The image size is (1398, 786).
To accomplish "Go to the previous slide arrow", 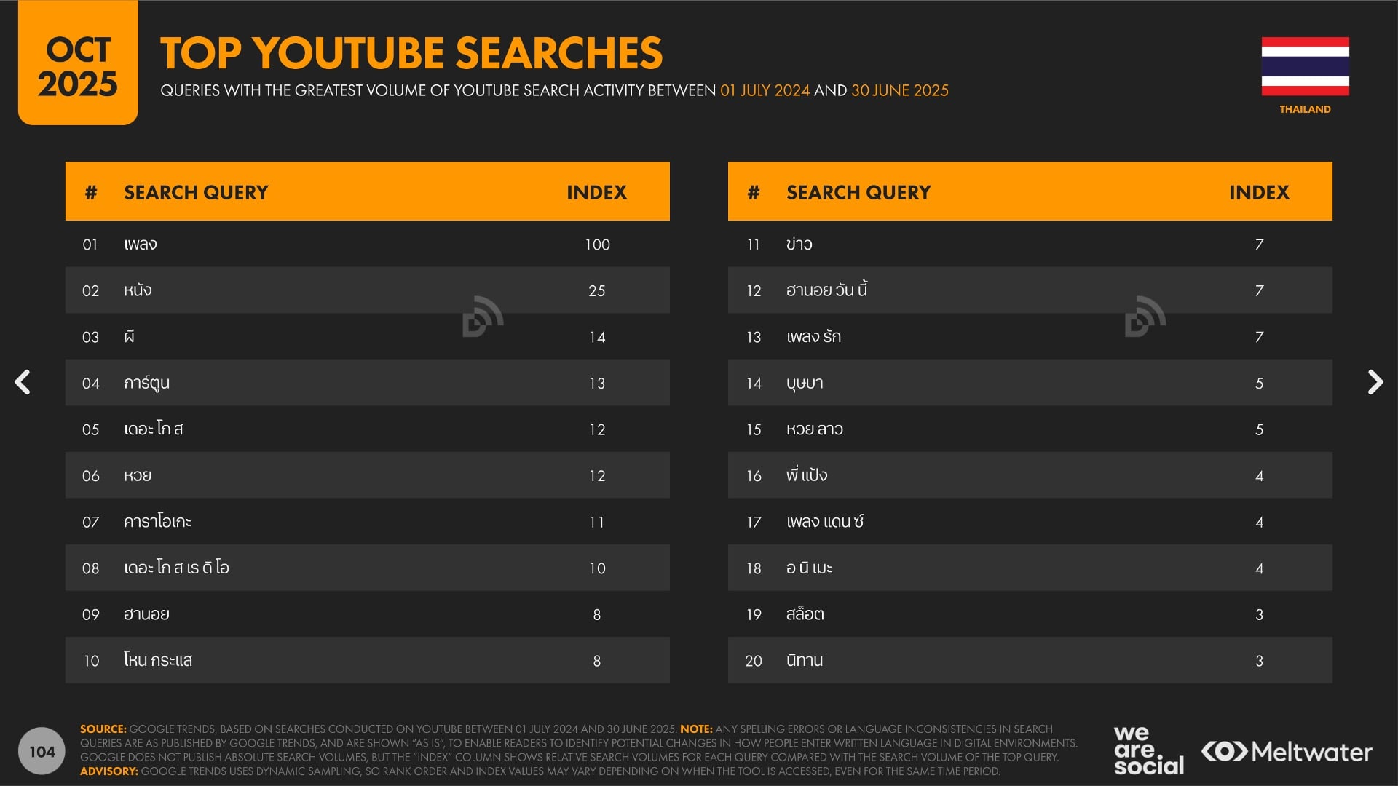I will [x=23, y=382].
